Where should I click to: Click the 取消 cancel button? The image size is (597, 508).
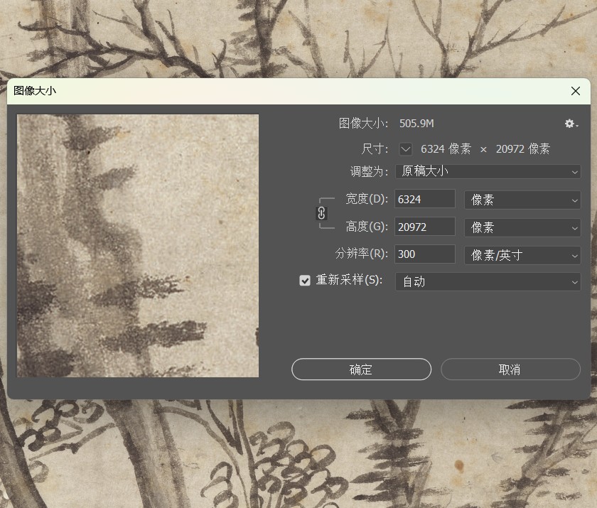pyautogui.click(x=510, y=369)
